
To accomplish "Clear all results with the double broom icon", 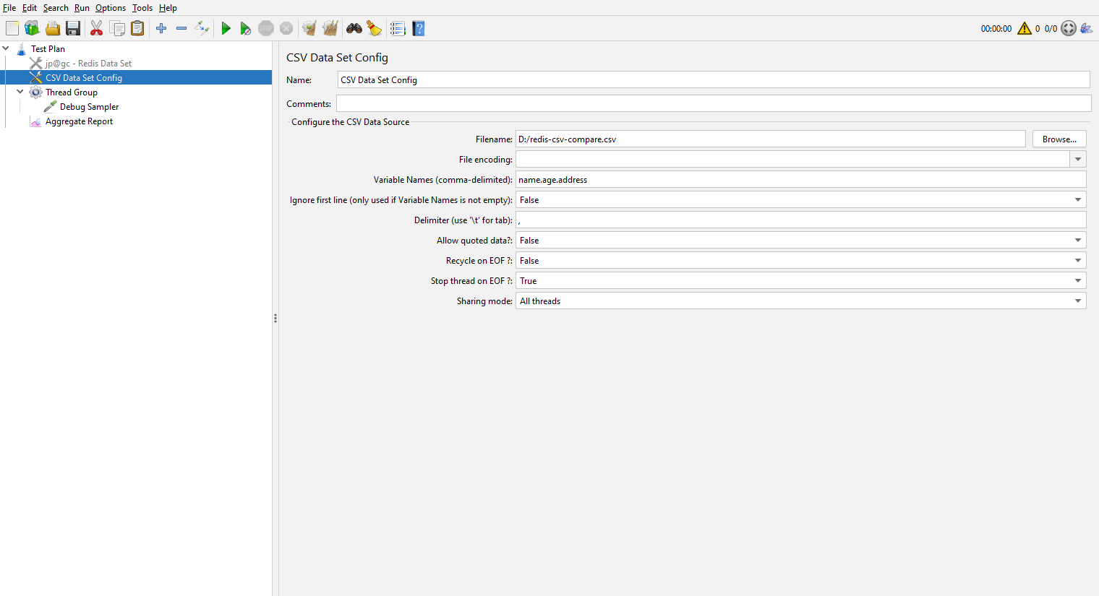I will (x=330, y=28).
